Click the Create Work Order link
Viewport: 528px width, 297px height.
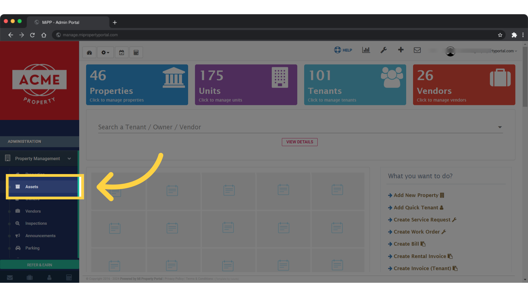click(x=417, y=232)
